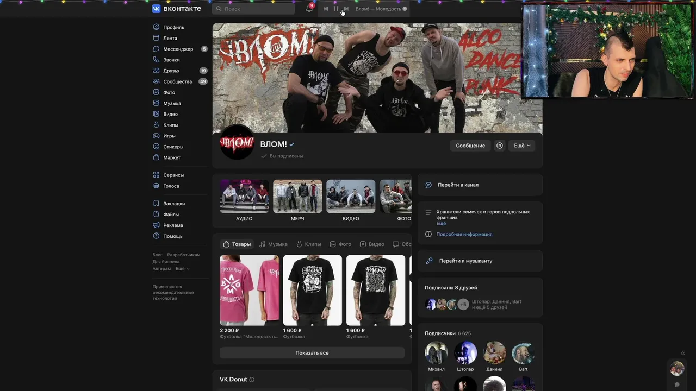Expand footer Ещё dropdown in sidebar
The width and height of the screenshot is (696, 391).
pyautogui.click(x=182, y=269)
